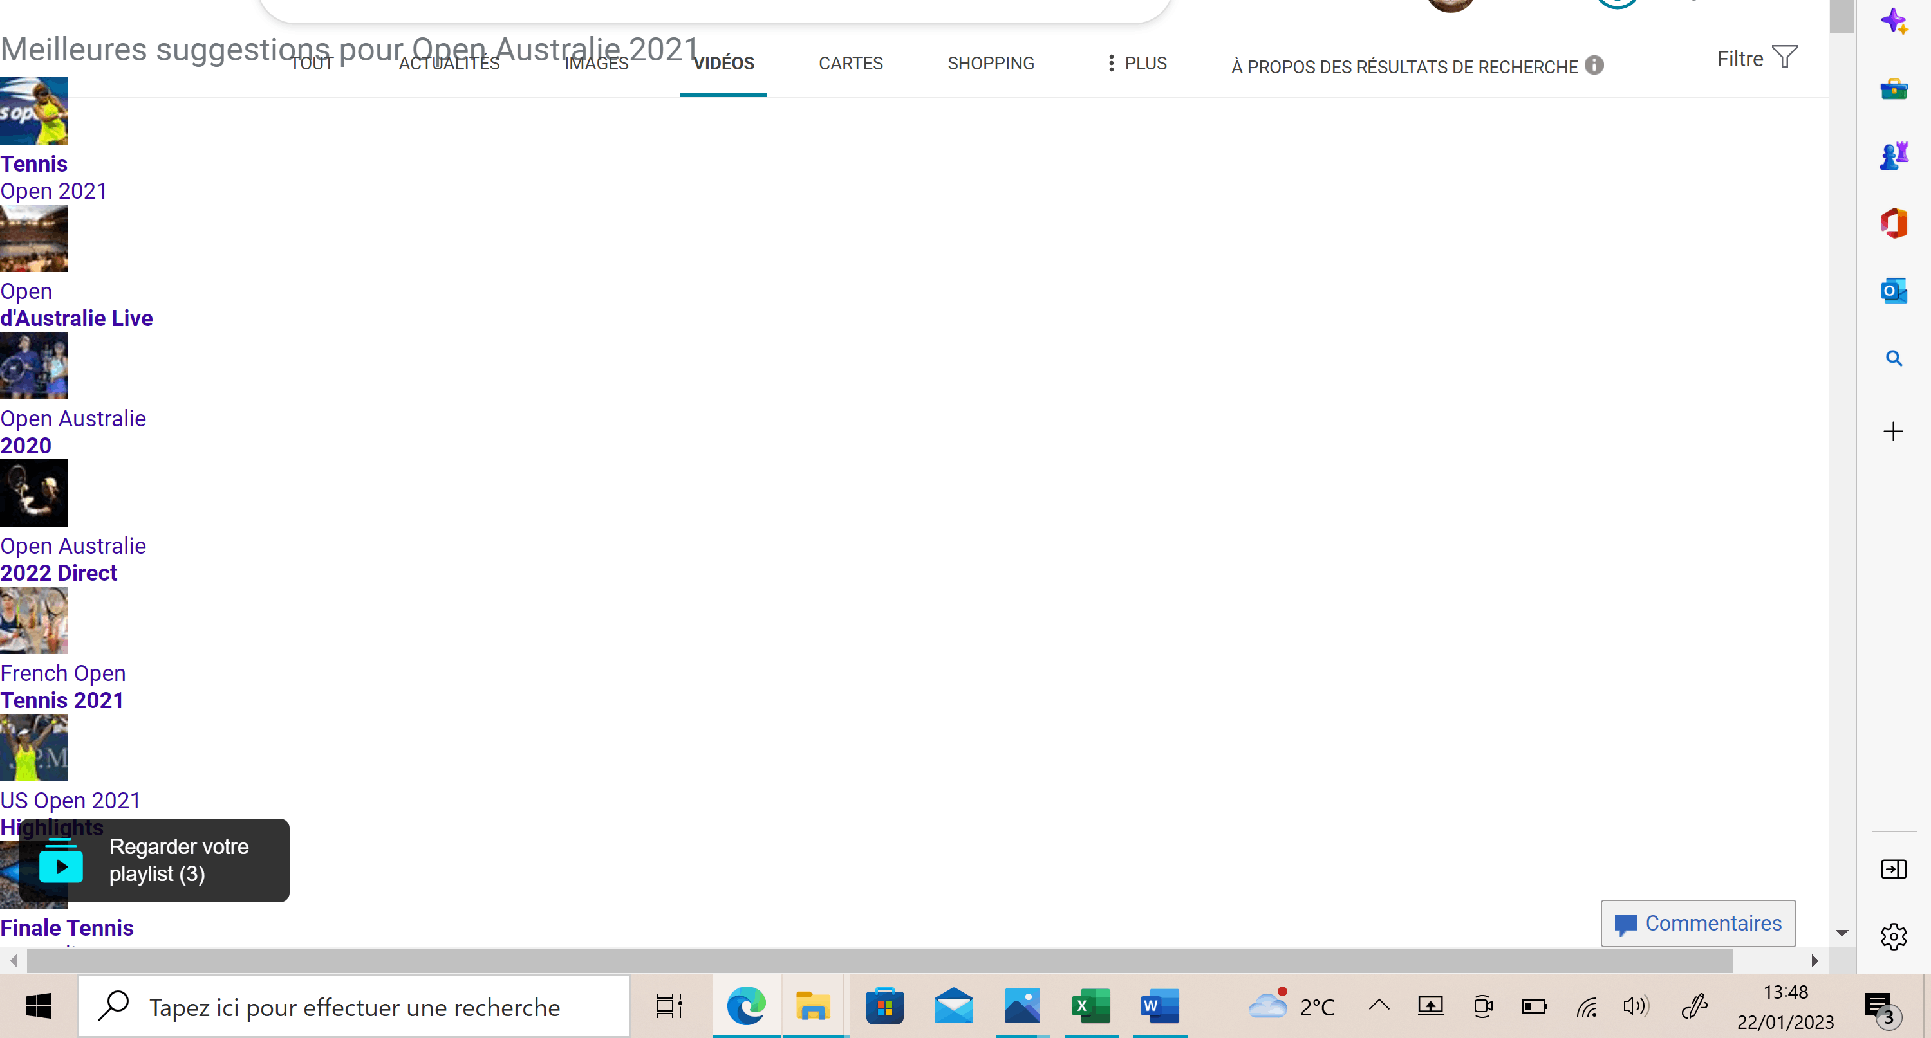Click the French Open Tennis 2021 thumbnail
The width and height of the screenshot is (1931, 1038).
33,620
